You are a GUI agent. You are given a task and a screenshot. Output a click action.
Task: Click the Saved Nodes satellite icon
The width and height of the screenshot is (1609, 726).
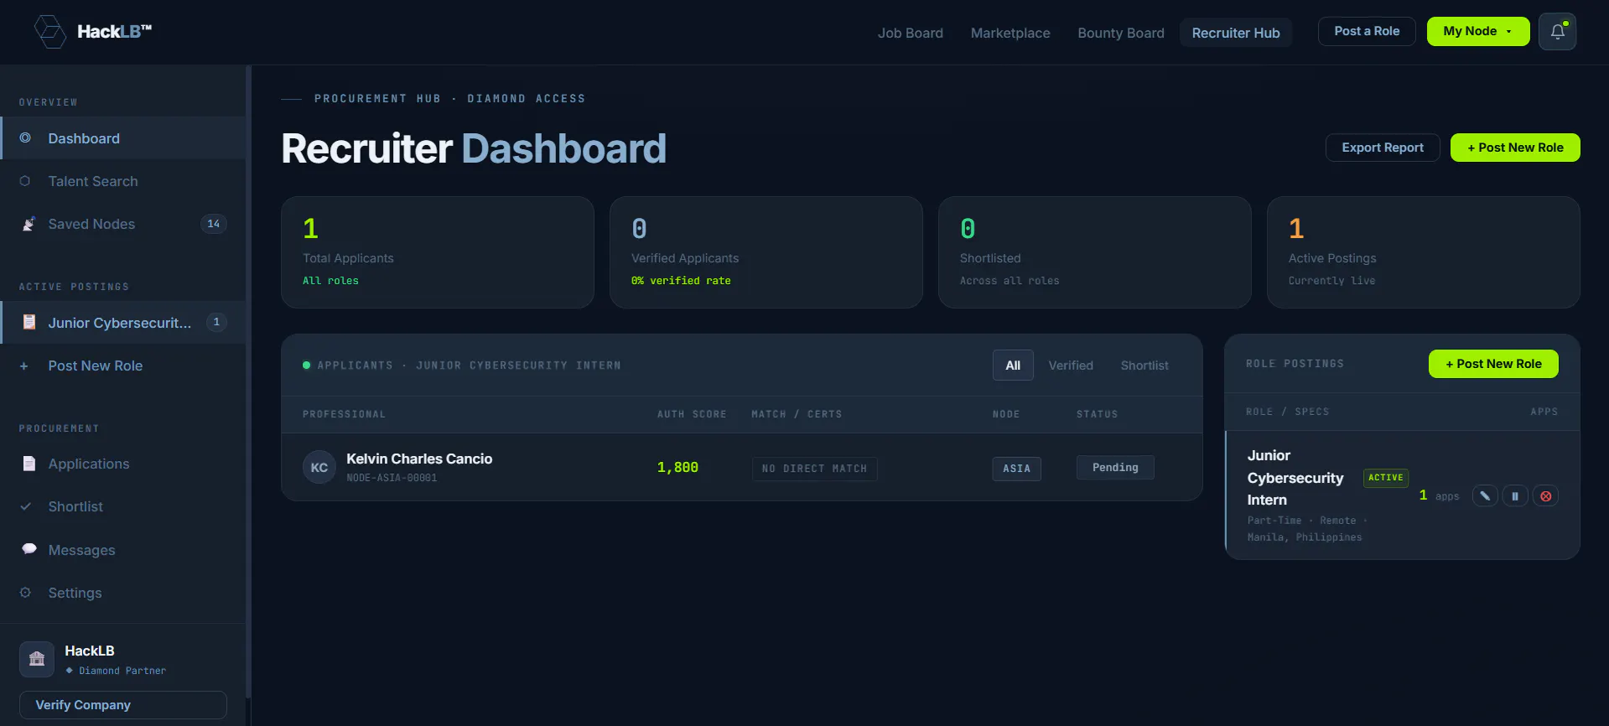point(29,224)
